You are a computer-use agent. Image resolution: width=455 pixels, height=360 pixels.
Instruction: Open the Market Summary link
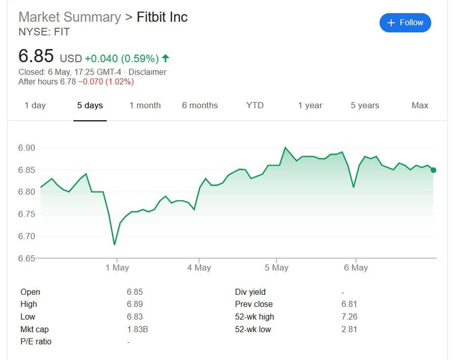(69, 17)
